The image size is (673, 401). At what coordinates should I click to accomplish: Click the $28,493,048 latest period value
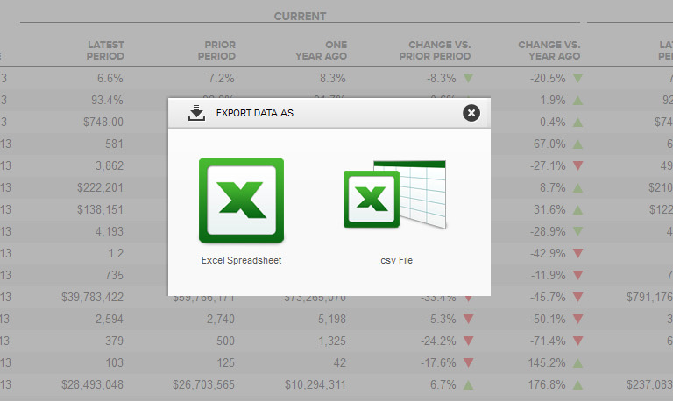(92, 384)
